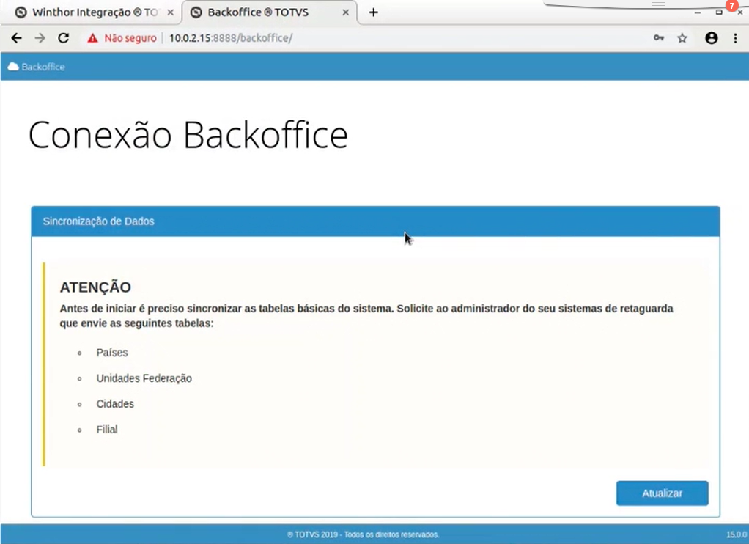Open a new tab with the plus button
The image size is (749, 544).
tap(374, 12)
